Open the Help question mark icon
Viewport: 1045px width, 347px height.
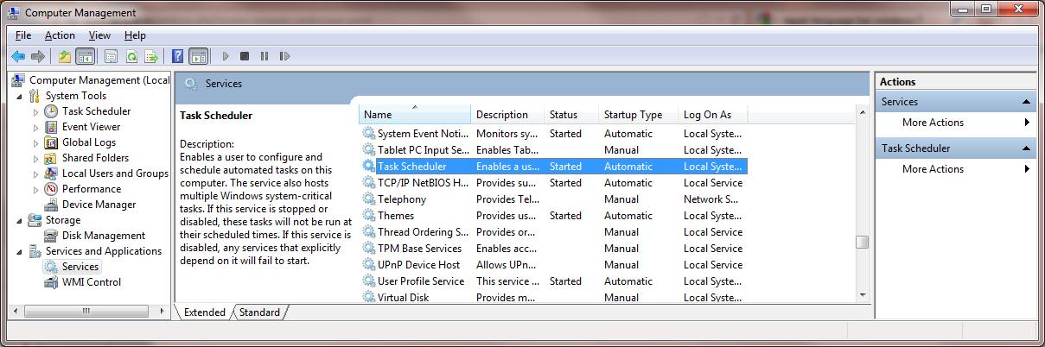pos(177,56)
